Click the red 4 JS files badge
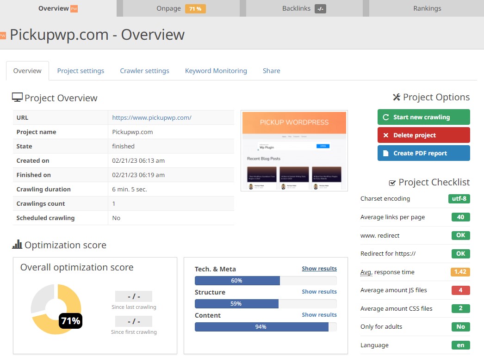This screenshot has width=484, height=356. 460,290
